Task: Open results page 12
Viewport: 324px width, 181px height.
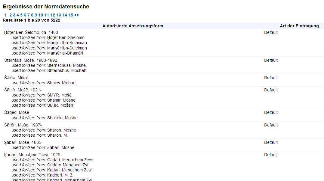Action: coord(53,15)
